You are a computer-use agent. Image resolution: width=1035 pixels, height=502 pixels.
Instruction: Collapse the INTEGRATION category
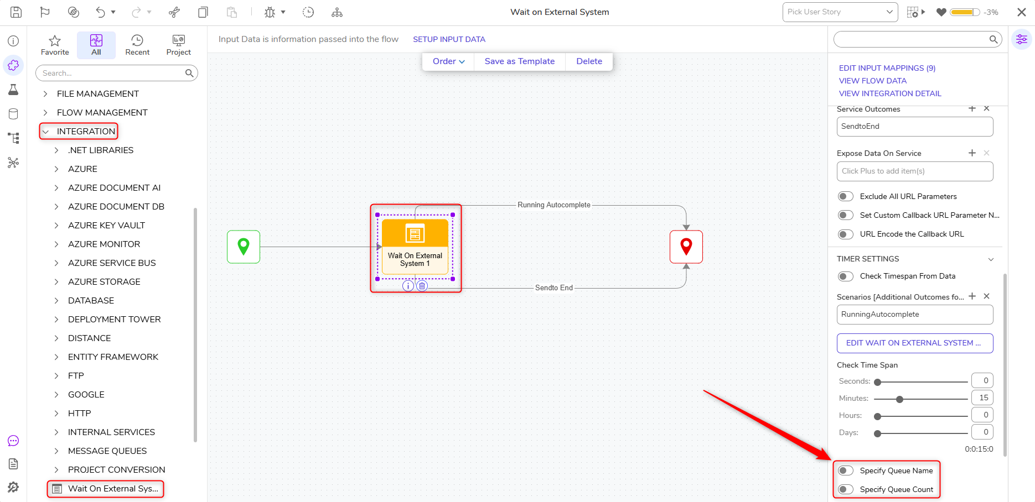[x=46, y=132]
